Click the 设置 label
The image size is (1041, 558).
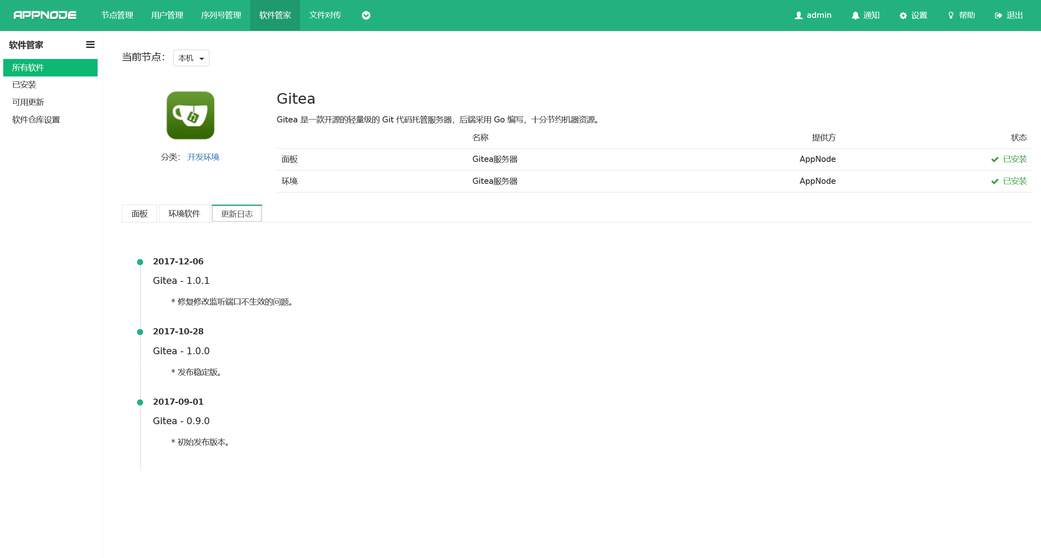coord(919,15)
